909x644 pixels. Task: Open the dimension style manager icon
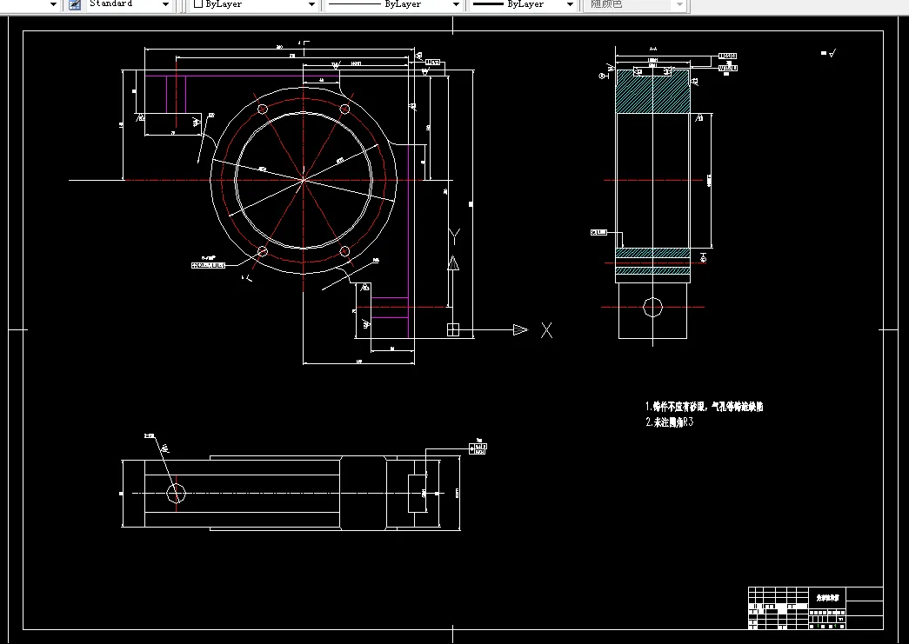[x=75, y=4]
